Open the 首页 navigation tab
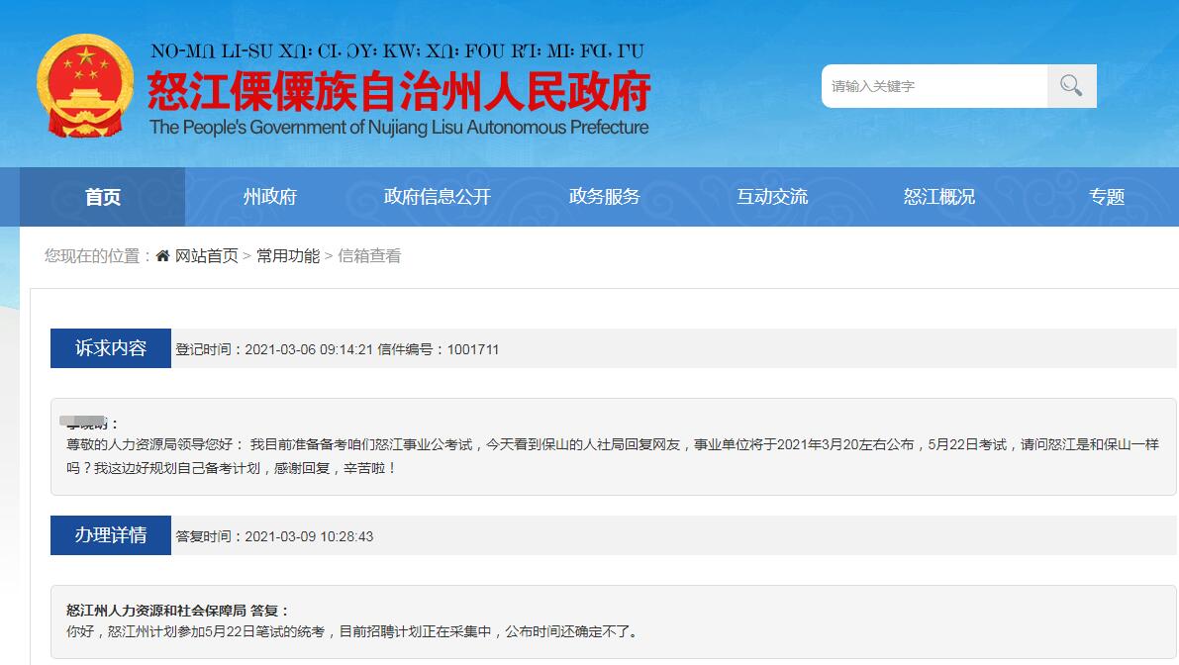 point(103,197)
